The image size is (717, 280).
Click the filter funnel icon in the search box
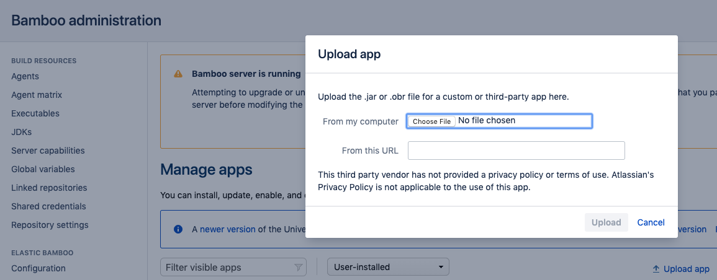298,268
